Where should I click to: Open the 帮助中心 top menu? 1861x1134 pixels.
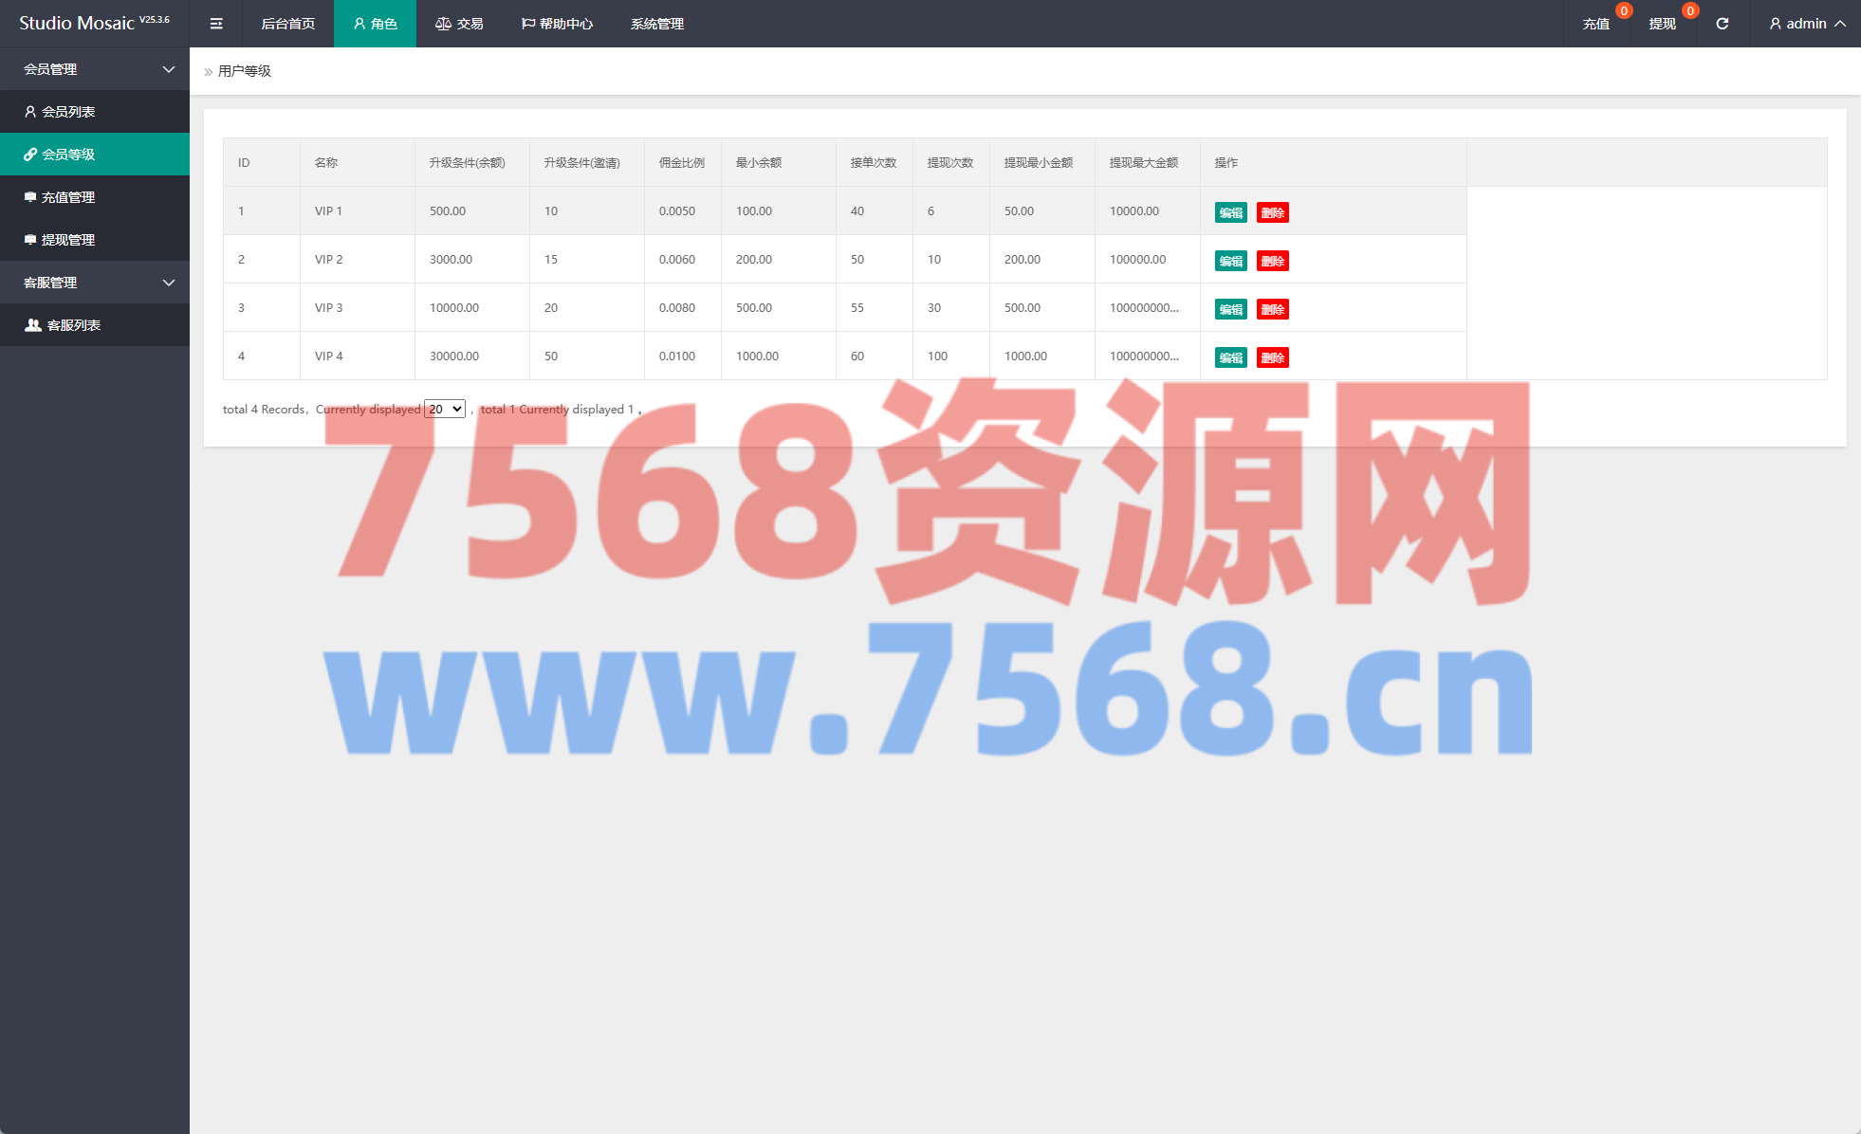pos(557,24)
